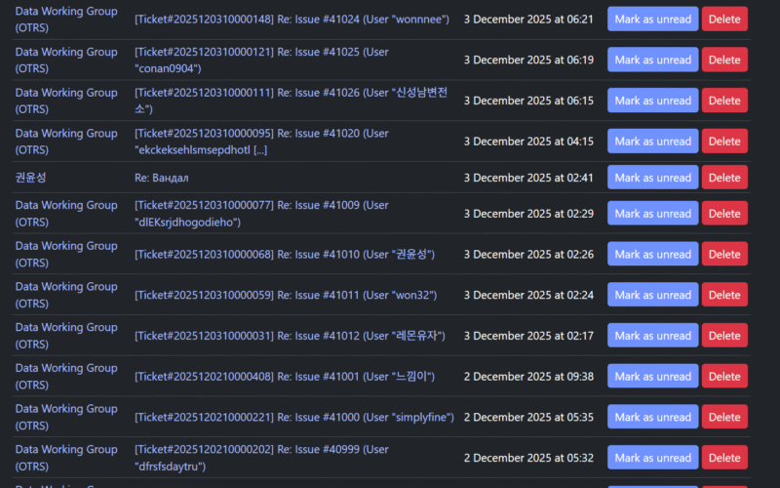Mark the Issue #41024 message as unread
Screen dimensions: 780x488
click(652, 20)
